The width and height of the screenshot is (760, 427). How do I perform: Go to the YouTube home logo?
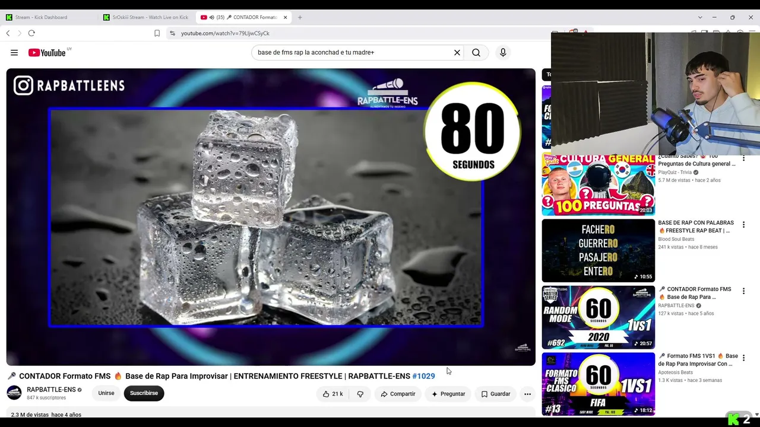pyautogui.click(x=47, y=53)
